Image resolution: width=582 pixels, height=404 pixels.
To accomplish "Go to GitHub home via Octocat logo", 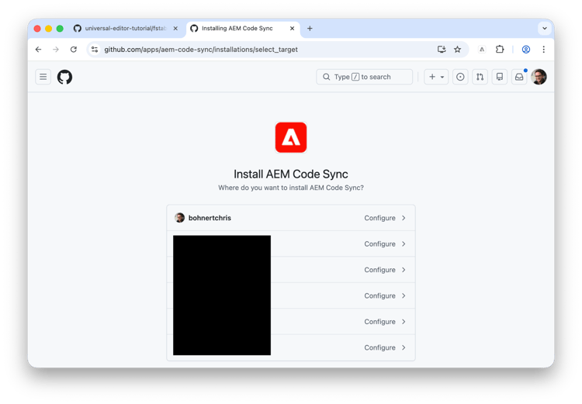I will [x=64, y=77].
